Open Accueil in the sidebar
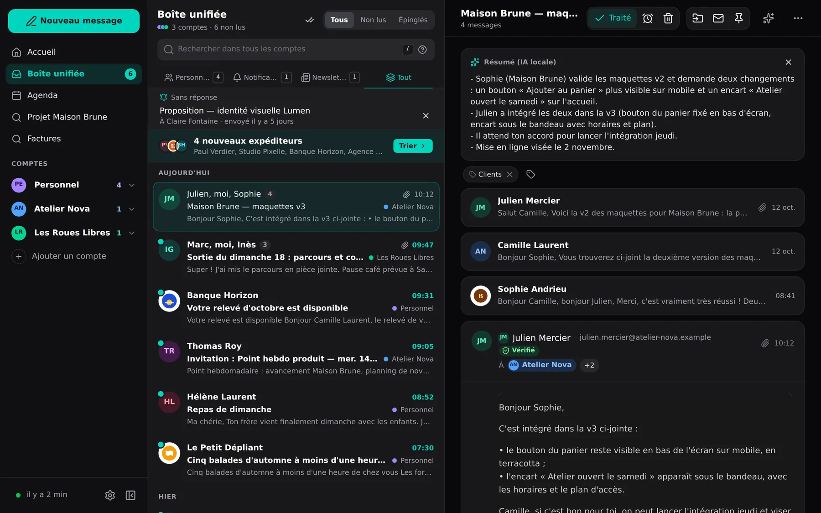Viewport: 821px width, 513px height. (x=73, y=52)
